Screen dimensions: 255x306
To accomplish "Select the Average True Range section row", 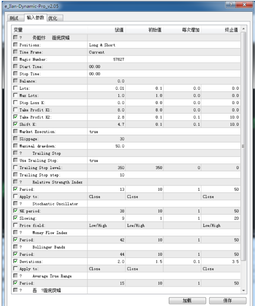I will (126, 276).
